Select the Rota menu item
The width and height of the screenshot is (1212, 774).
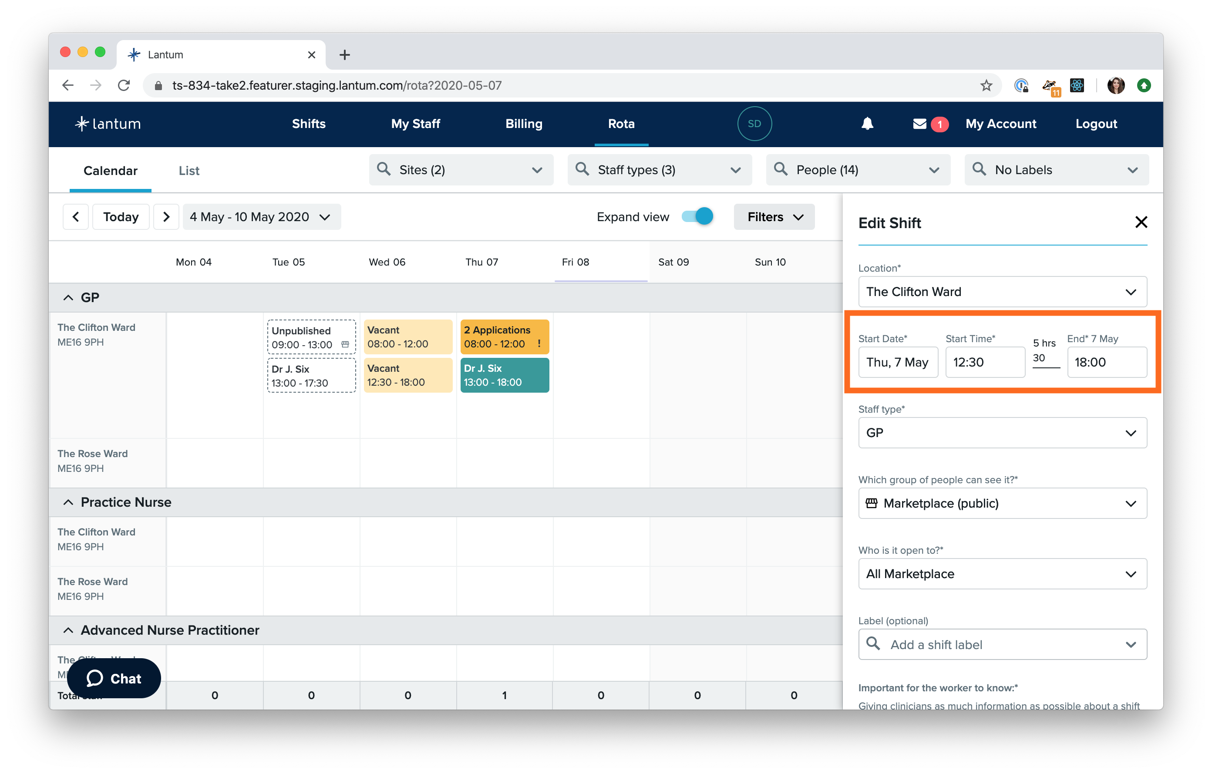tap(621, 123)
